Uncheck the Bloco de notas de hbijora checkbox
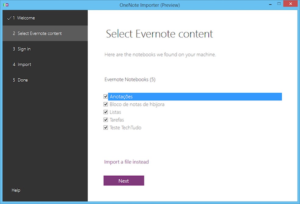300x204 pixels. pos(105,104)
